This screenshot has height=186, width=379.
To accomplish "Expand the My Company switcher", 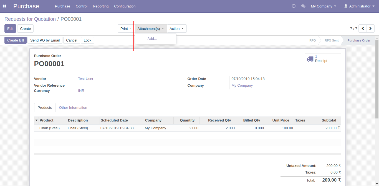I will (323, 6).
